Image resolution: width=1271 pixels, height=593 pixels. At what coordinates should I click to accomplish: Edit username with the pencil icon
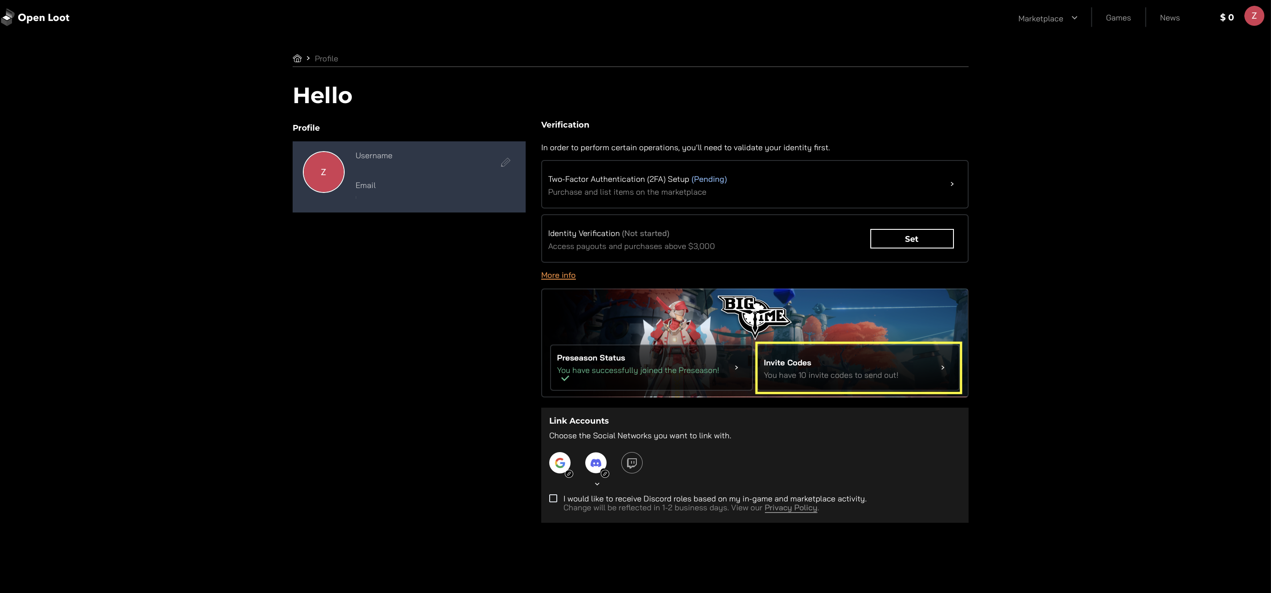[505, 162]
